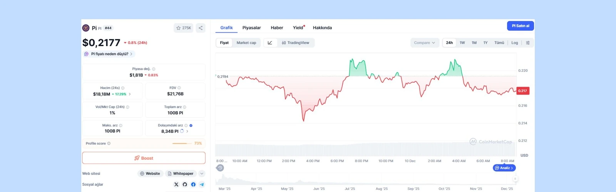Click the share icon button
This screenshot has height=192, width=616.
click(x=201, y=28)
